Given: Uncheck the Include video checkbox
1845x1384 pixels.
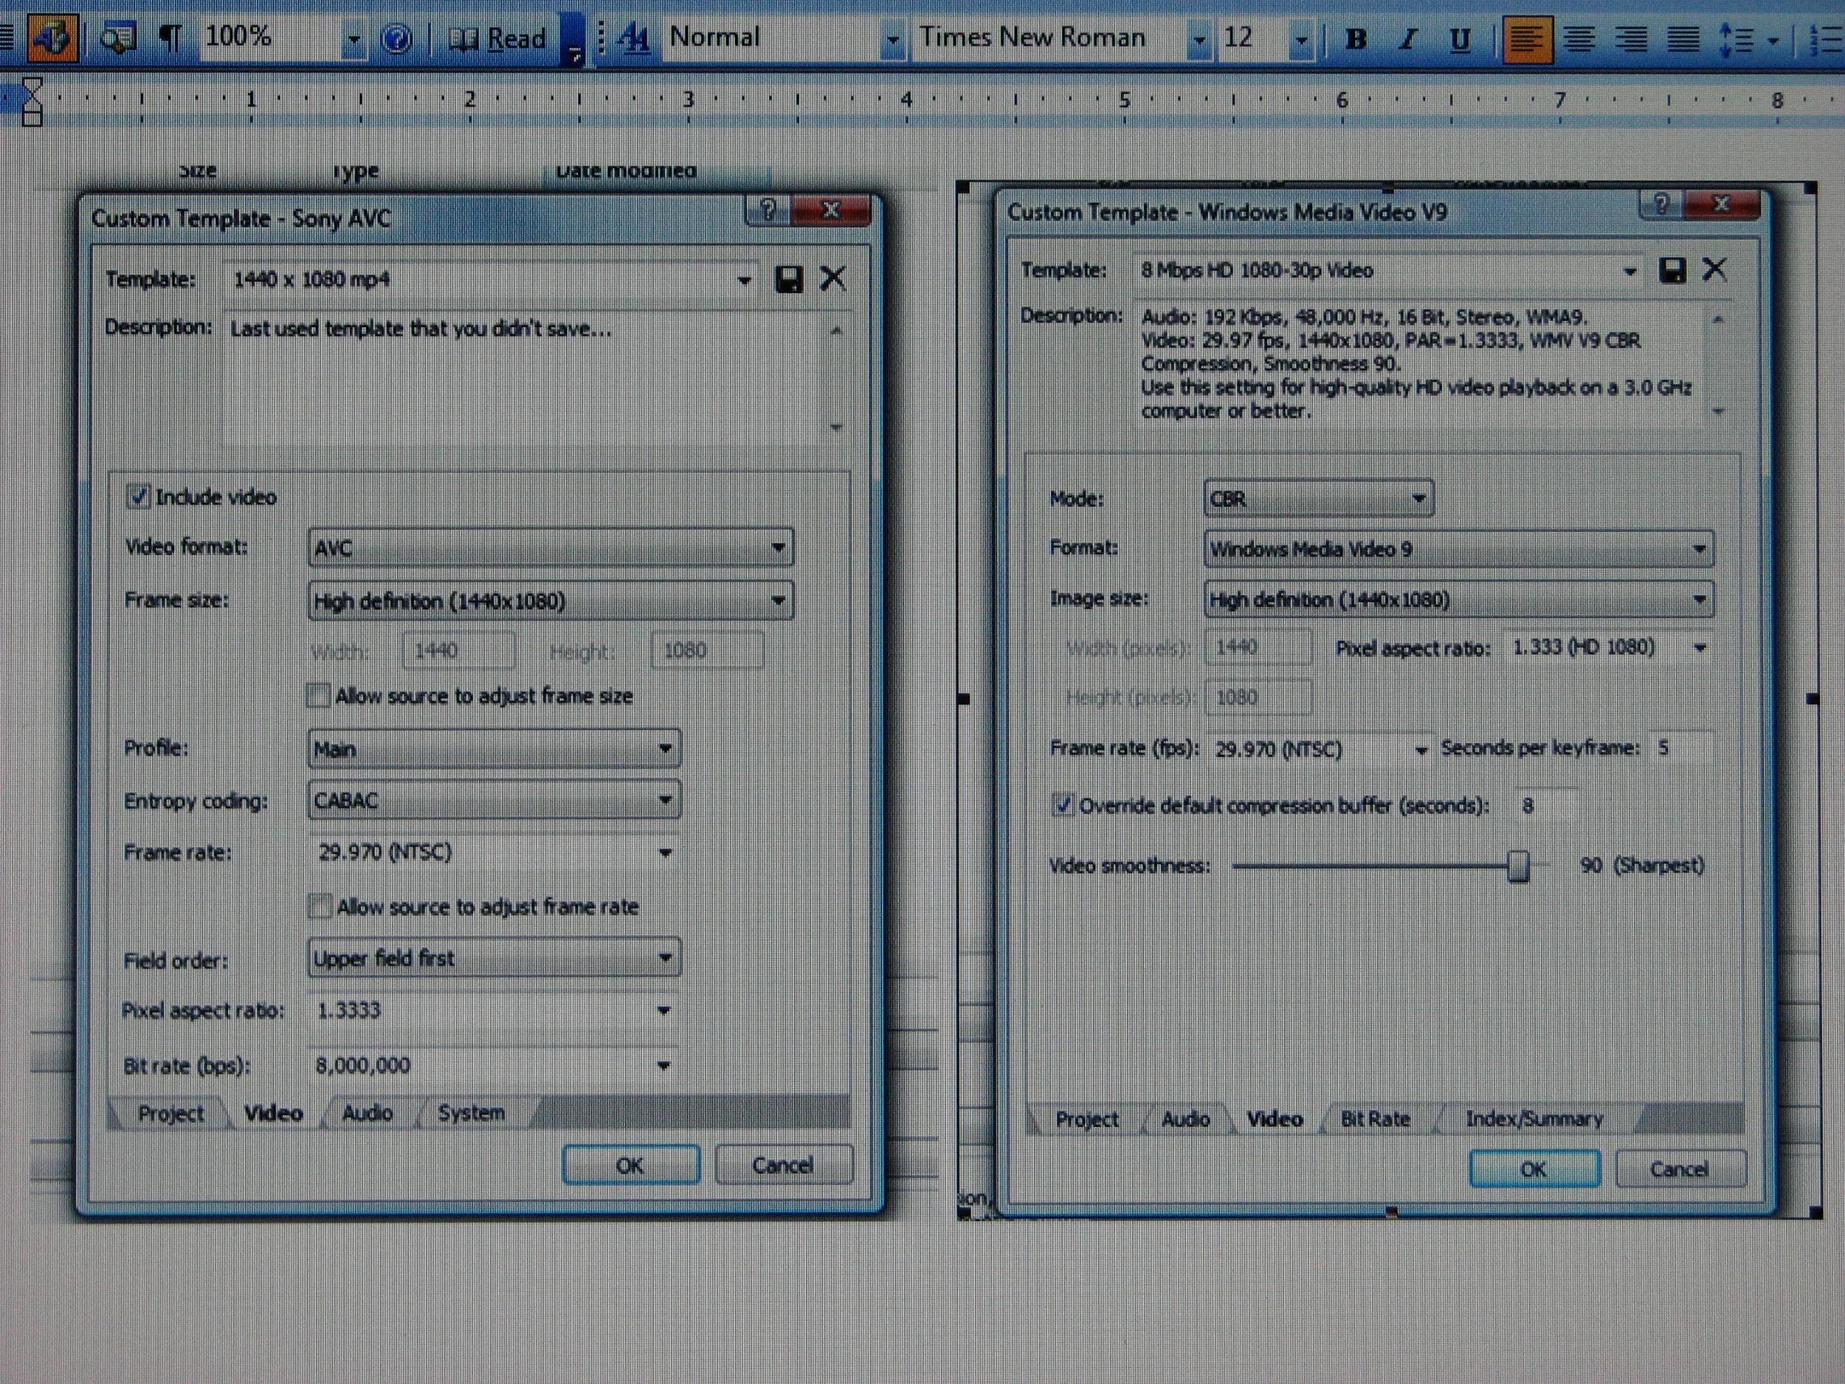Looking at the screenshot, I should coord(139,496).
